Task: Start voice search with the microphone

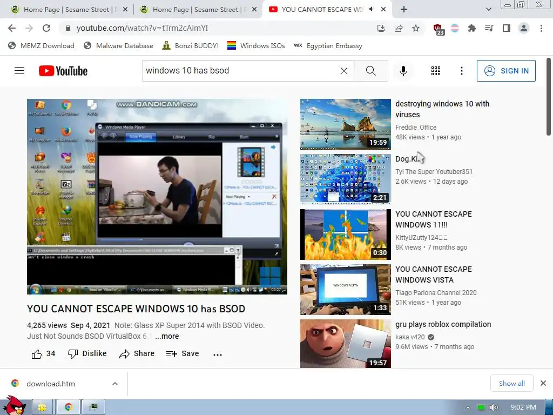Action: click(x=403, y=71)
